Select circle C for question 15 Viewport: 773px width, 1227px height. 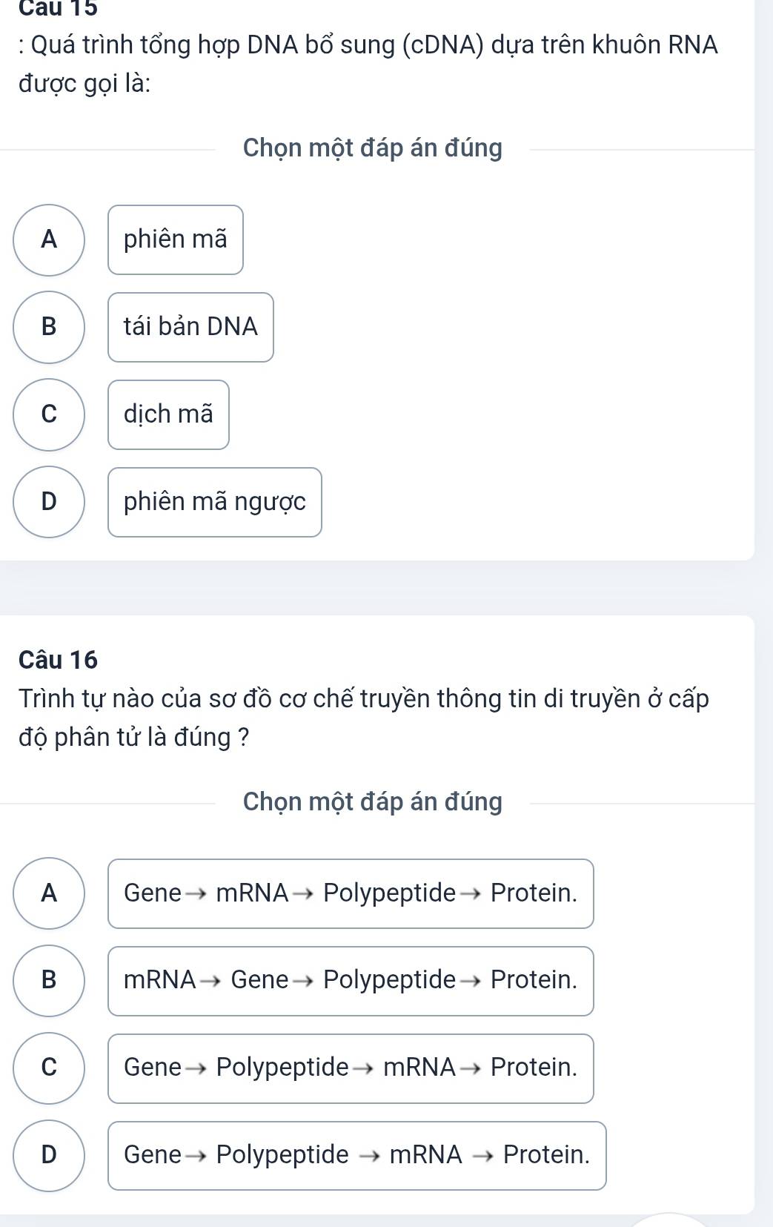coord(49,414)
